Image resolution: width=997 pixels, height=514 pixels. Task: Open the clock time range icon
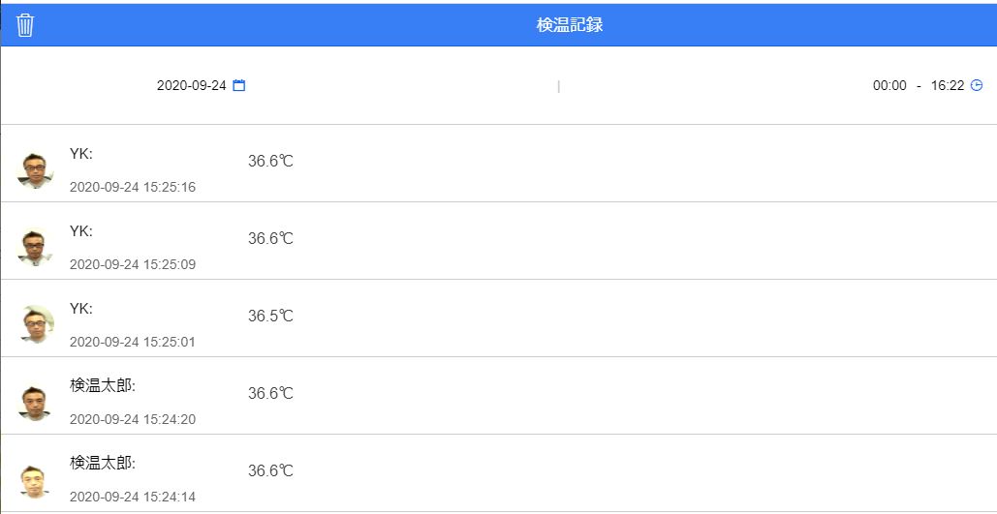point(977,86)
